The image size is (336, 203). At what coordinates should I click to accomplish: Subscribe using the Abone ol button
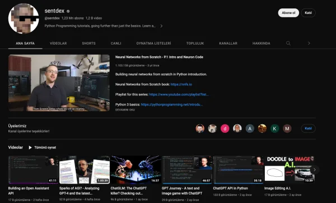(x=288, y=13)
